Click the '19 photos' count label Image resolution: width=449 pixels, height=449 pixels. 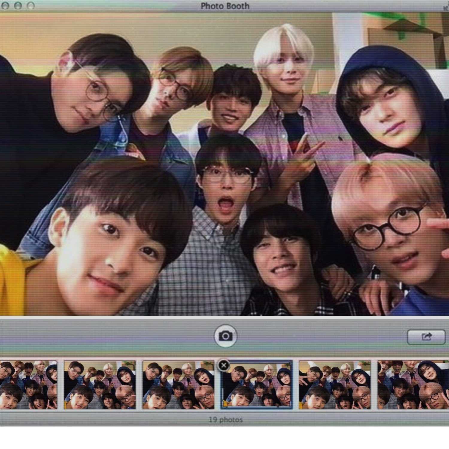pyautogui.click(x=225, y=420)
